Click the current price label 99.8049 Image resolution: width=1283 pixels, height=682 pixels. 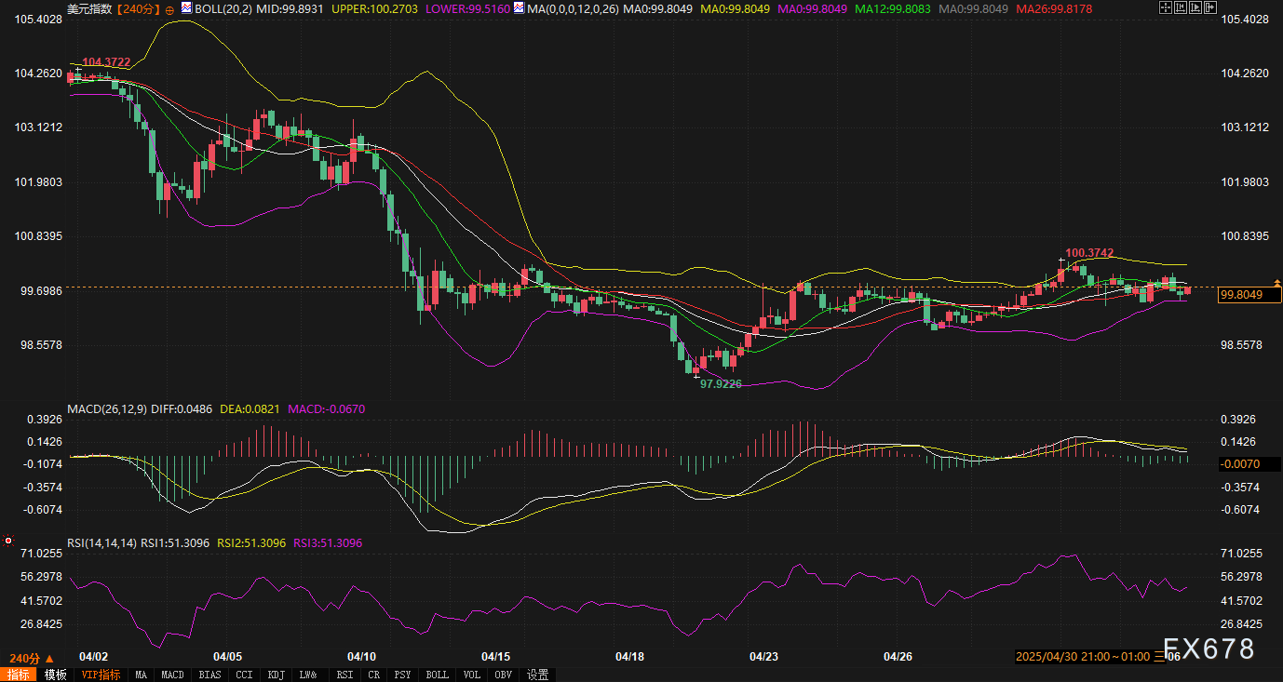[1249, 294]
